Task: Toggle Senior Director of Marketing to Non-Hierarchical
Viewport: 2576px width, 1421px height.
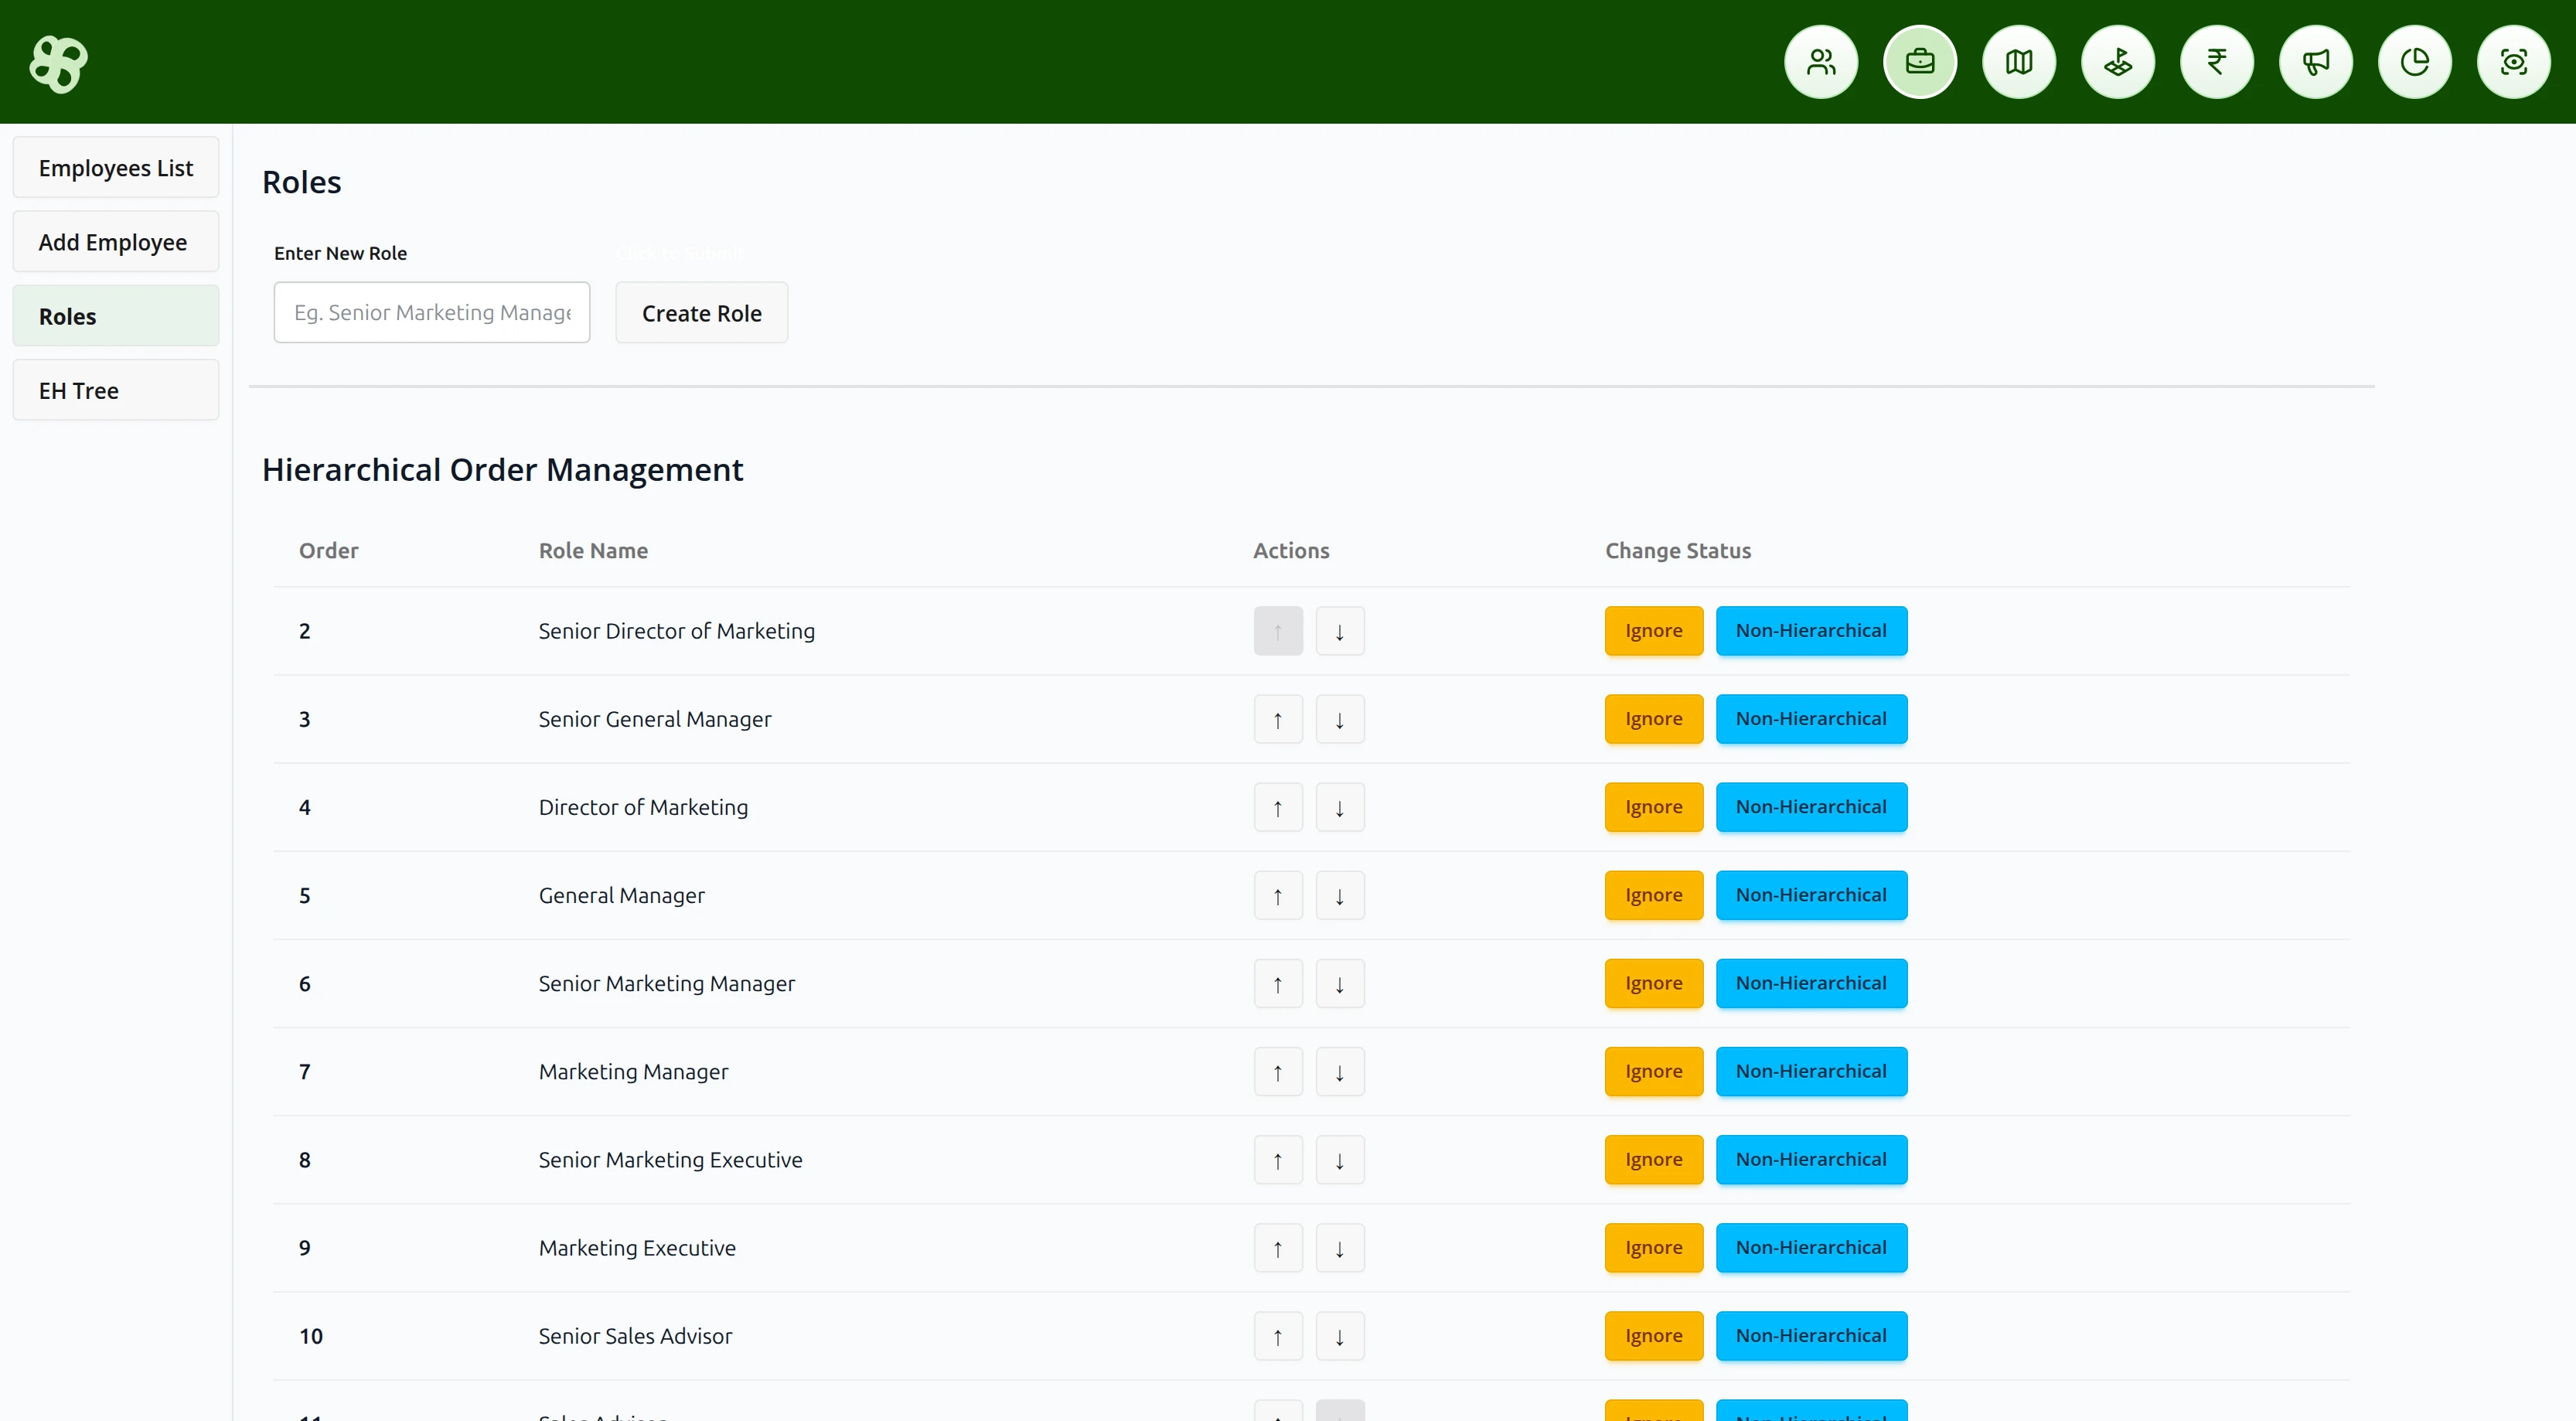Action: click(x=1811, y=630)
